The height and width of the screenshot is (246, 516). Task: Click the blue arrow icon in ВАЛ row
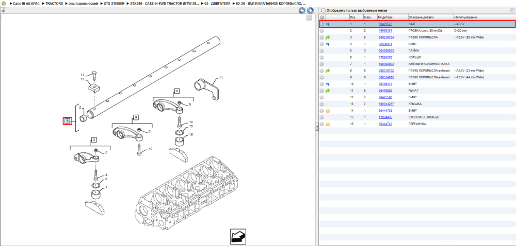(x=328, y=24)
